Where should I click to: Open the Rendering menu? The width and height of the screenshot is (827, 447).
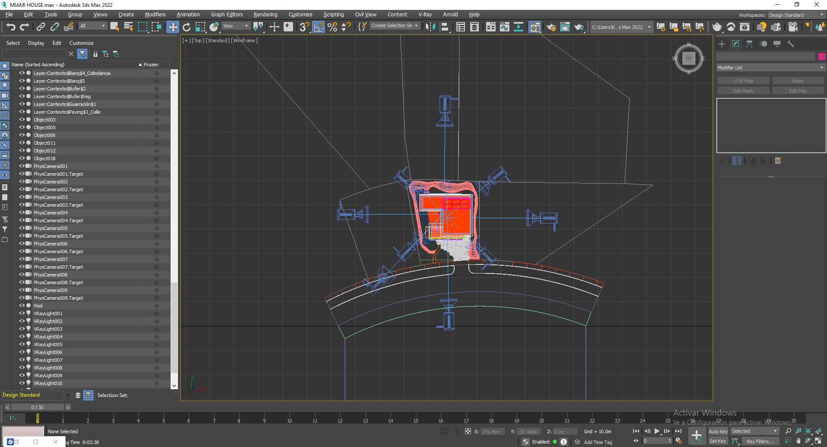[x=265, y=15]
